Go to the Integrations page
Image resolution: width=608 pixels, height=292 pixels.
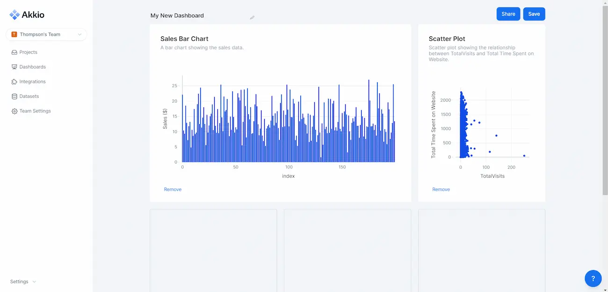coord(32,82)
